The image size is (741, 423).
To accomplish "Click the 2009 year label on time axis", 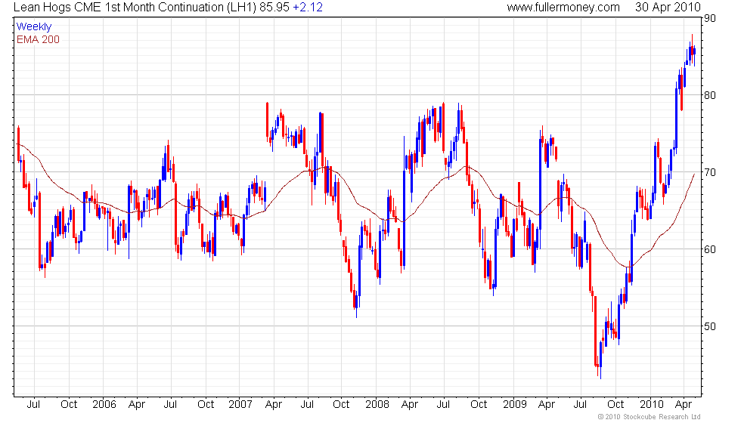I will click(x=515, y=405).
